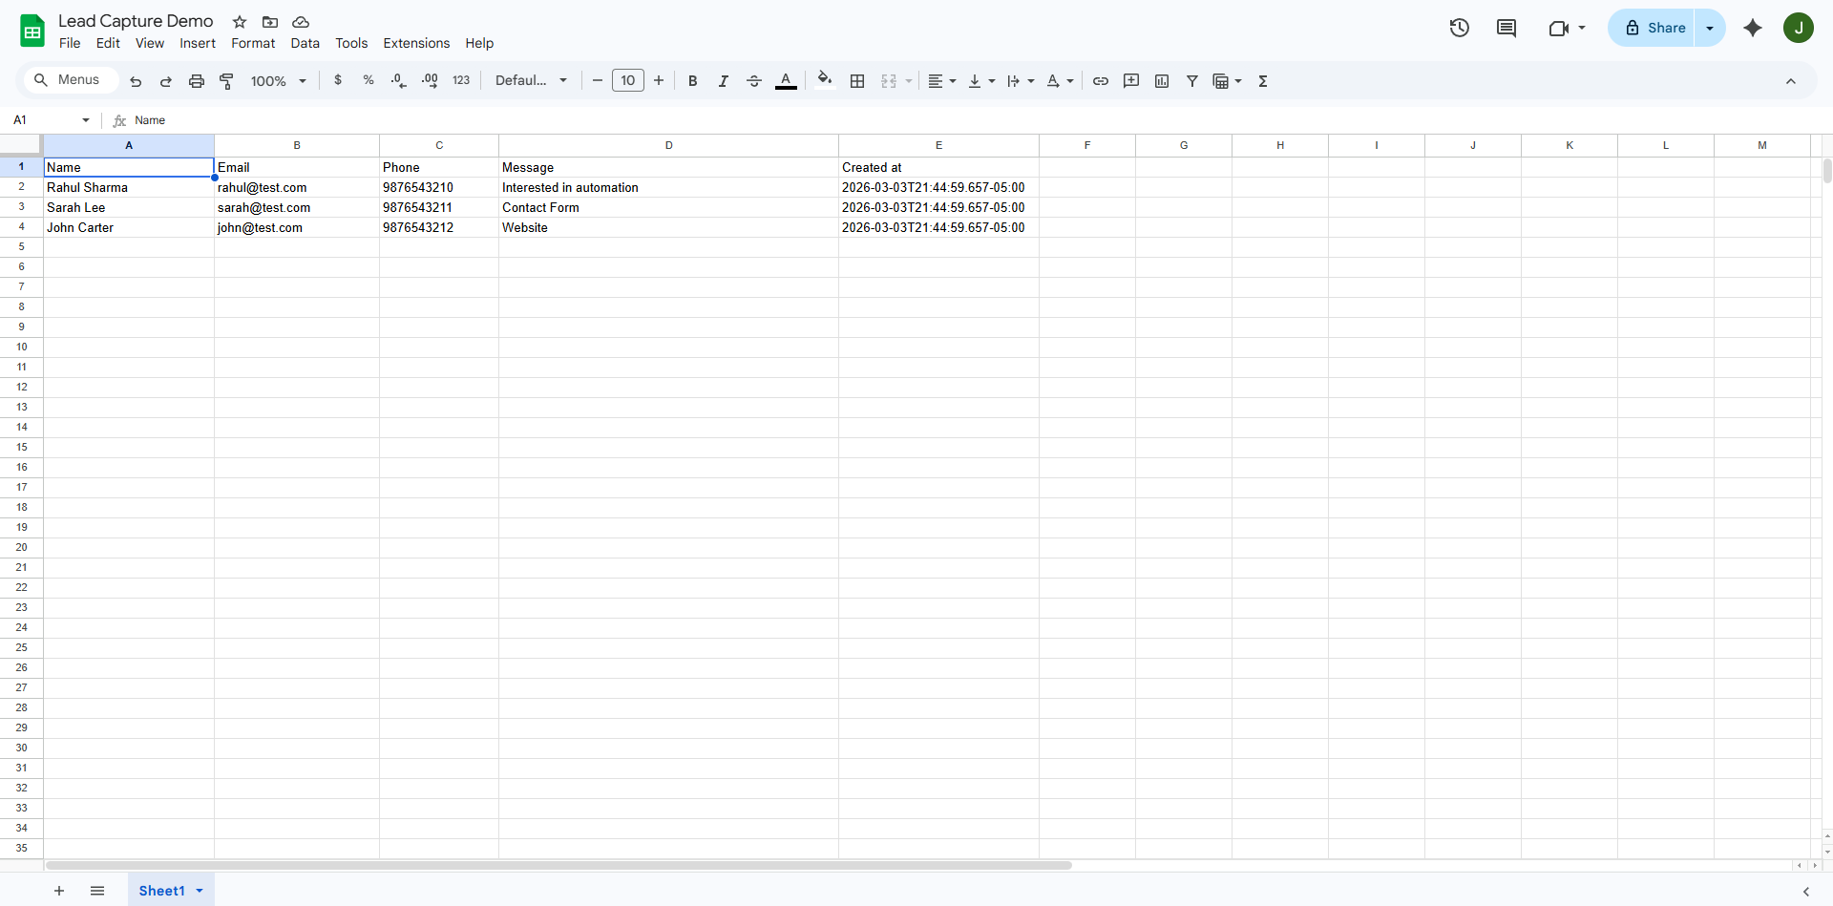Format as percent with % icon
1833x906 pixels.
pos(369,81)
